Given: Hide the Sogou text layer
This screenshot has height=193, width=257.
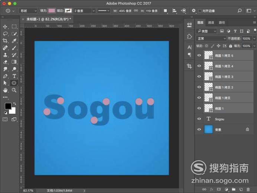Looking at the screenshot, I should tap(199, 119).
